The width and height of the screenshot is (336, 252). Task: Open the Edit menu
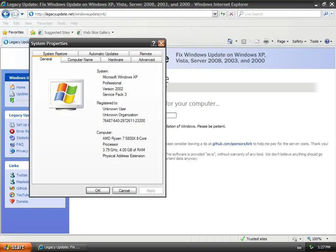click(x=16, y=23)
